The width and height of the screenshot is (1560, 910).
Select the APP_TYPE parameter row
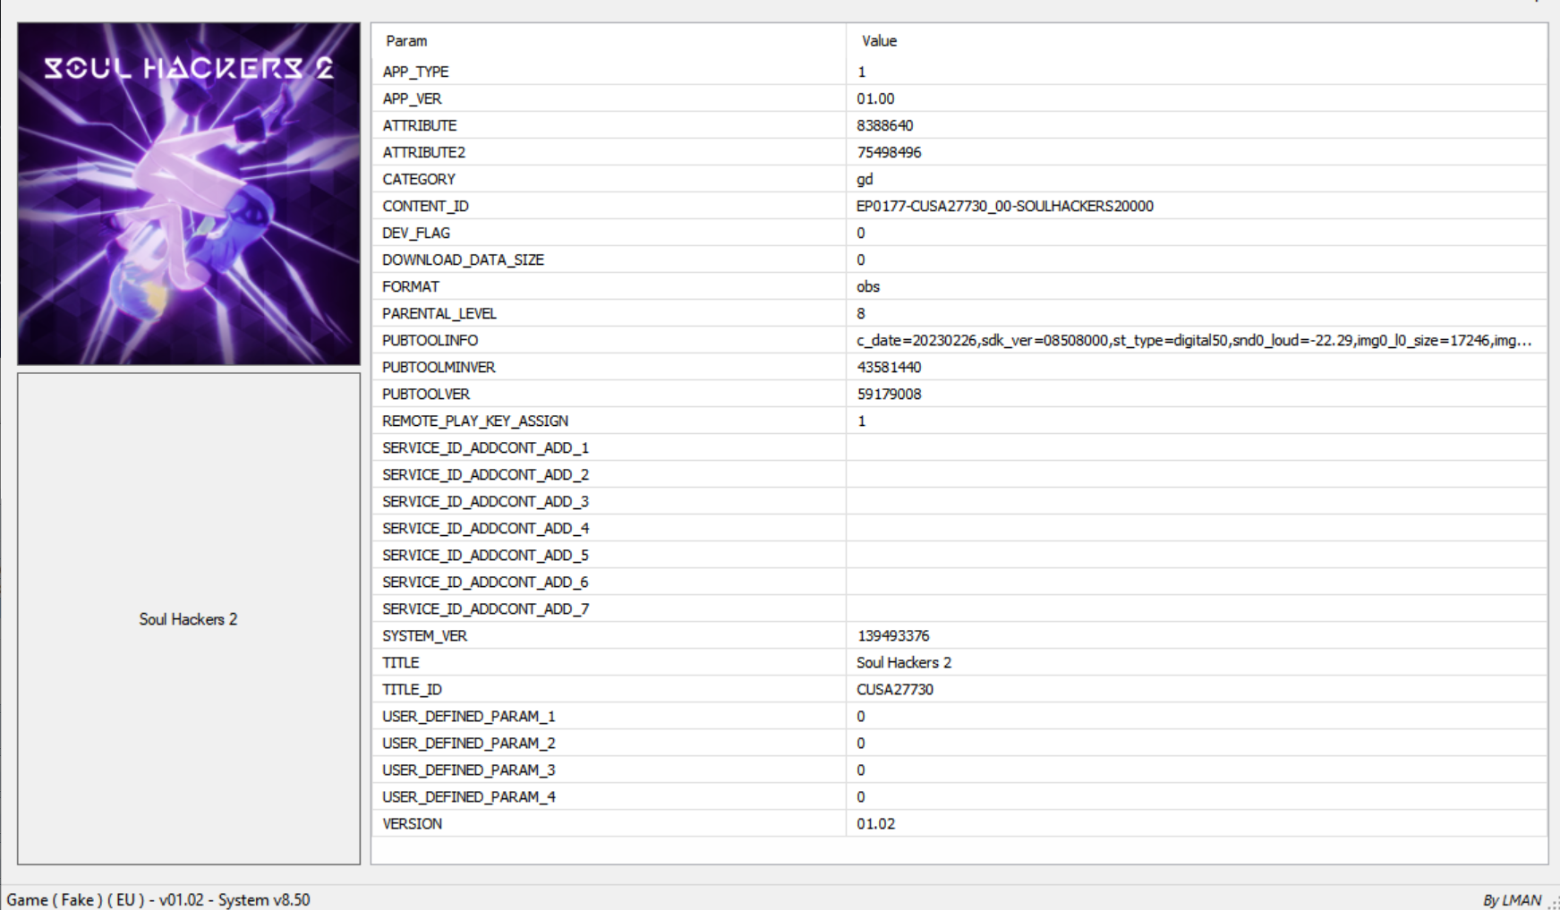[959, 72]
